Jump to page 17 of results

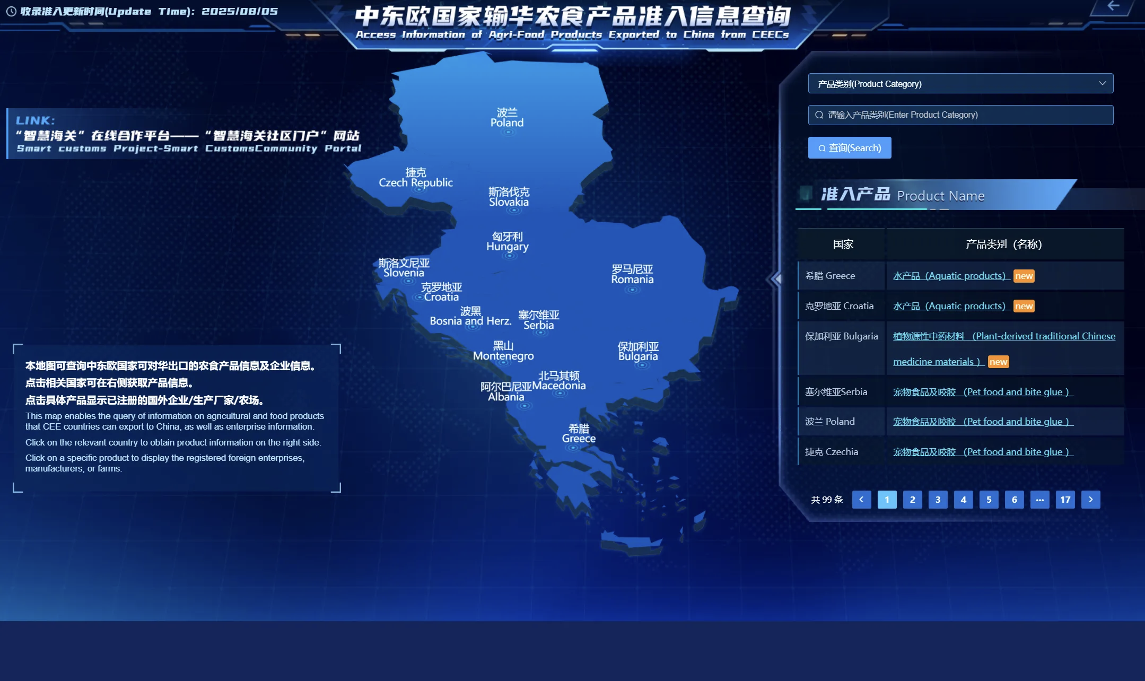pos(1065,500)
